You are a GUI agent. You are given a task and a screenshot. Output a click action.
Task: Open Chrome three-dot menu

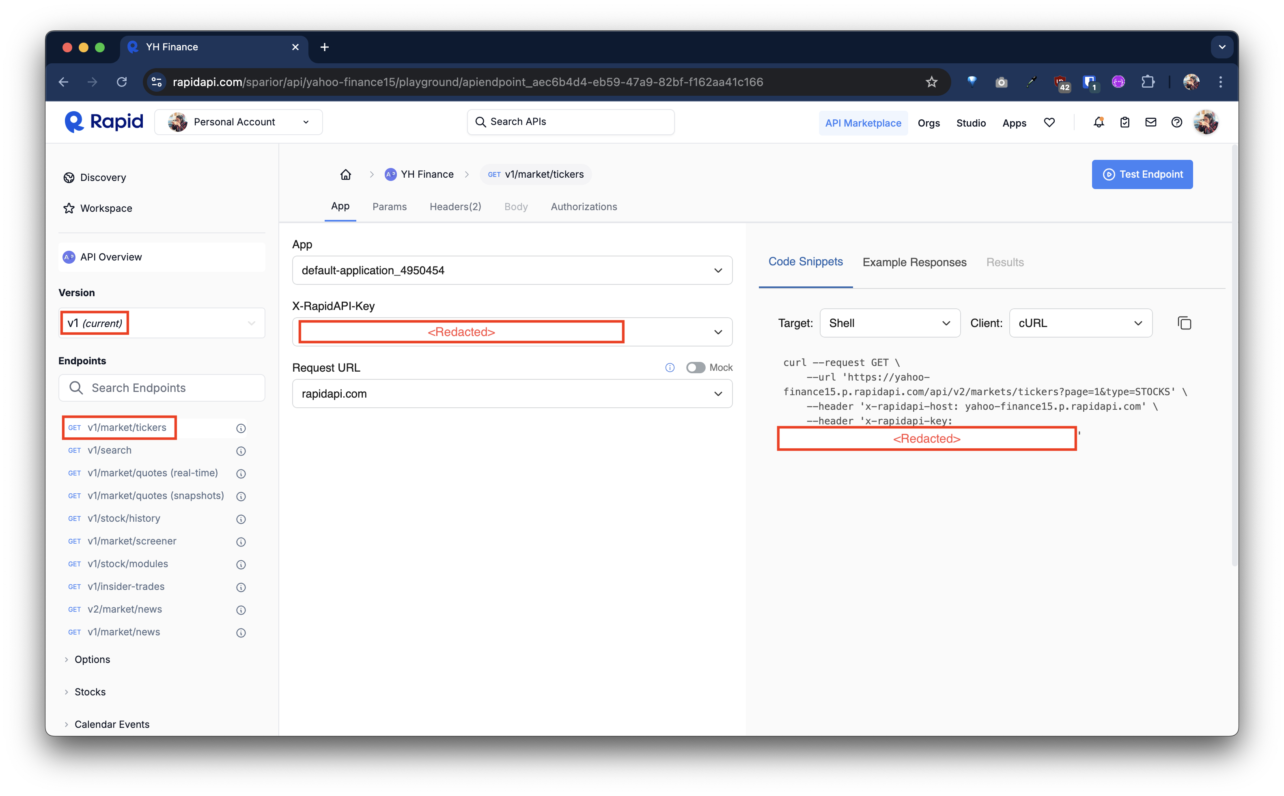pos(1220,82)
